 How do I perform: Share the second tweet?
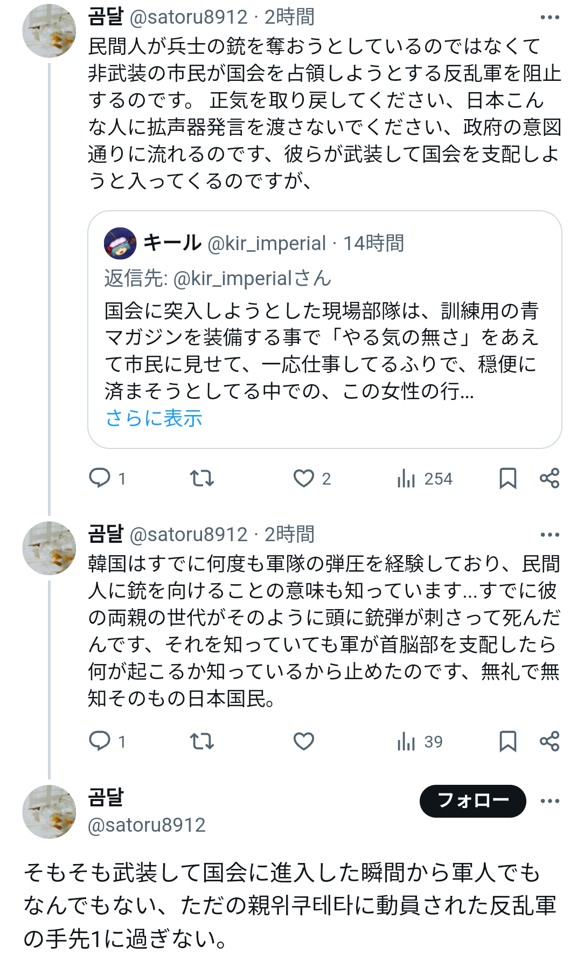550,741
